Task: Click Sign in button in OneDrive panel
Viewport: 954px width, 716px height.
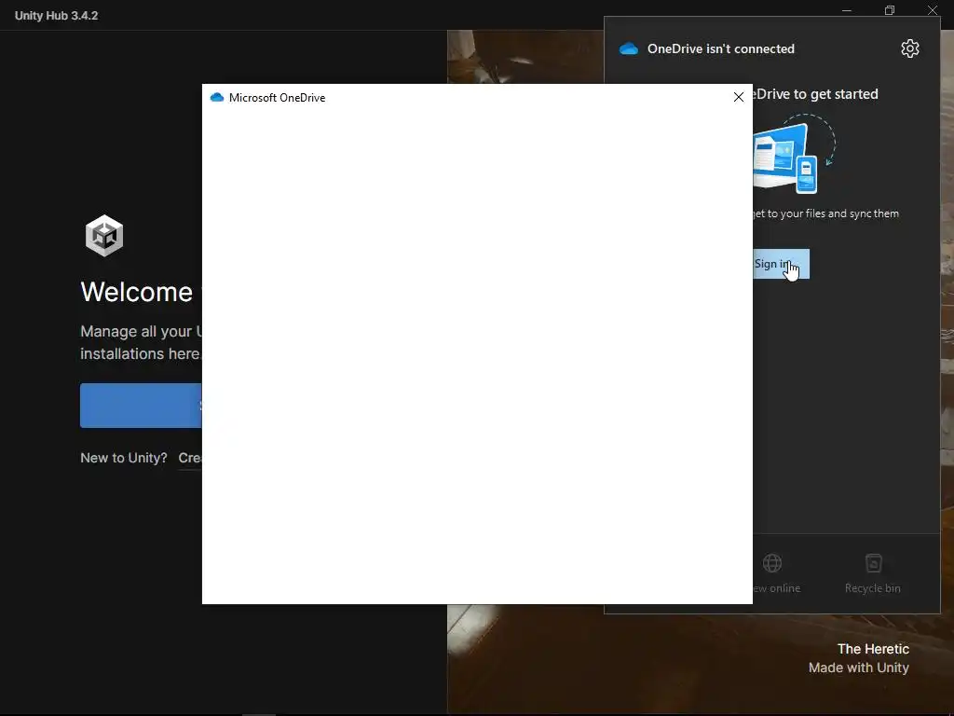Action: tap(782, 264)
